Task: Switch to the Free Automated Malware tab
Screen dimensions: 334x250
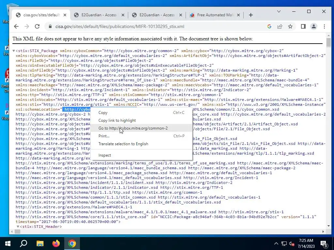Action: 215,15
